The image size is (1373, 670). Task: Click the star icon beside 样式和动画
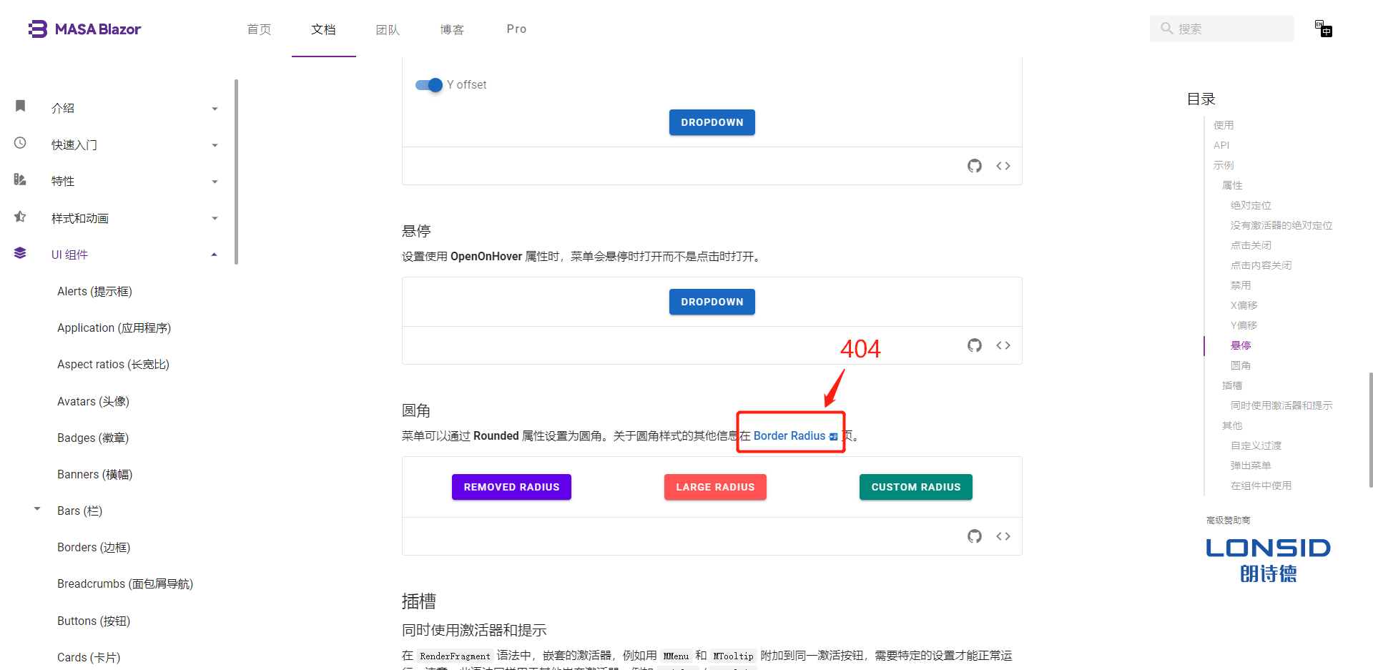coord(20,217)
